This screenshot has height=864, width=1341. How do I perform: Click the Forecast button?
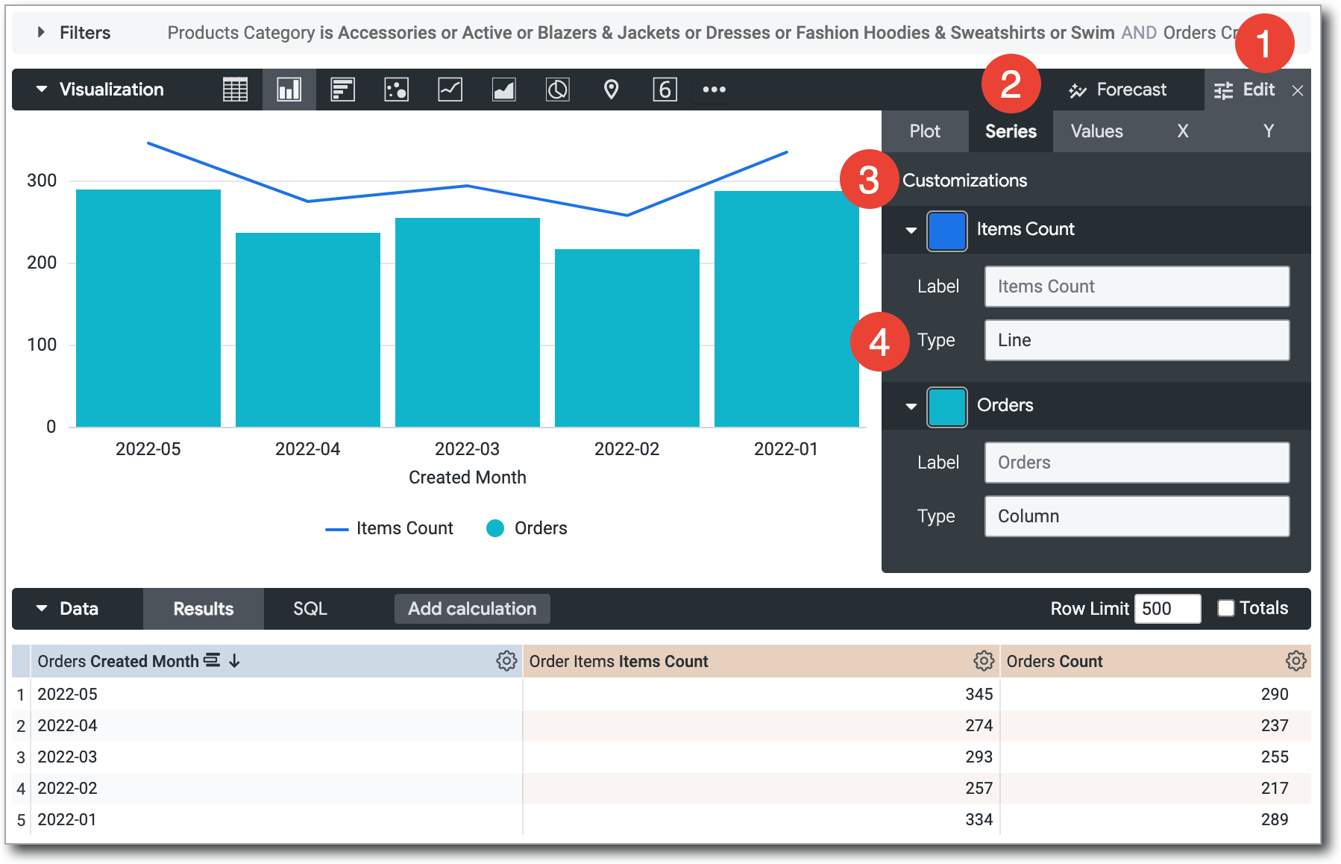pyautogui.click(x=1117, y=90)
